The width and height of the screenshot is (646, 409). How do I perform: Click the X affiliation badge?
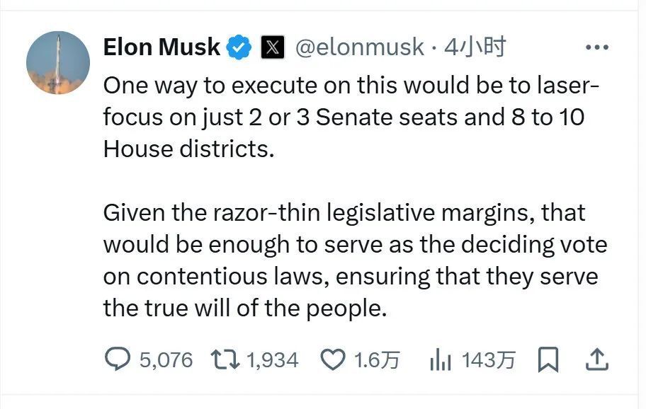(x=273, y=48)
